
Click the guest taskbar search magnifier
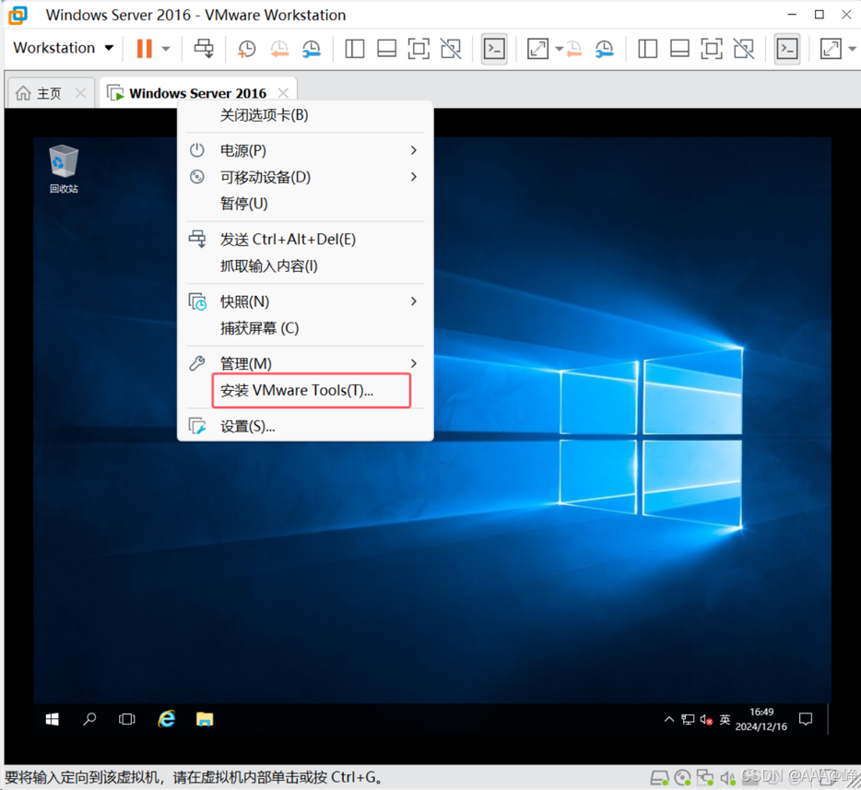pos(89,719)
